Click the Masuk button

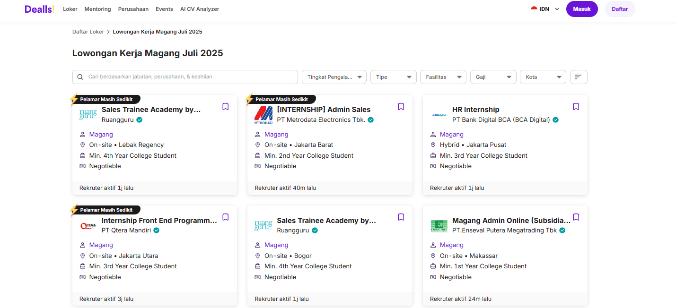click(x=582, y=9)
